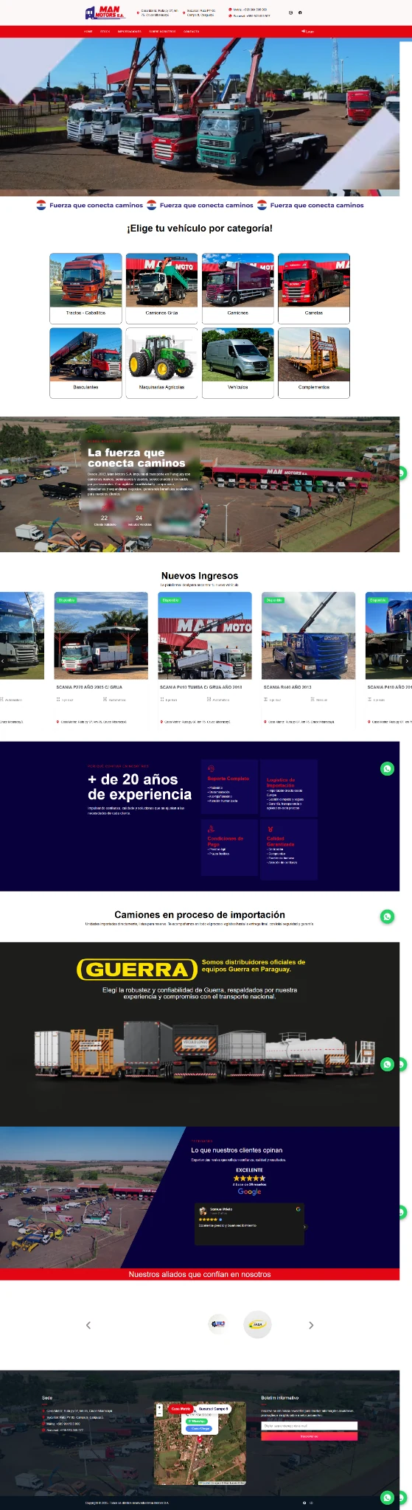Show previous vehicles in Nuevos Ingresos carousel
This screenshot has width=412, height=1510.
coord(3,661)
